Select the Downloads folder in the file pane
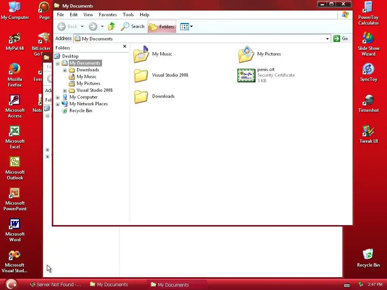Image resolution: width=387 pixels, height=290 pixels. click(x=141, y=96)
